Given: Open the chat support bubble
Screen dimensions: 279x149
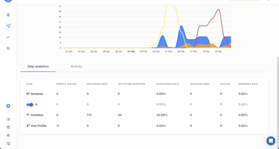Looking at the screenshot, I should click(x=270, y=141).
